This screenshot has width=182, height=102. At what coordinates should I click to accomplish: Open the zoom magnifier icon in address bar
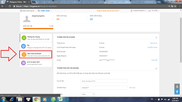point(169,6)
